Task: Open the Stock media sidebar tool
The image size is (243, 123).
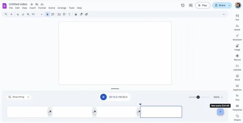Action: click(237, 78)
